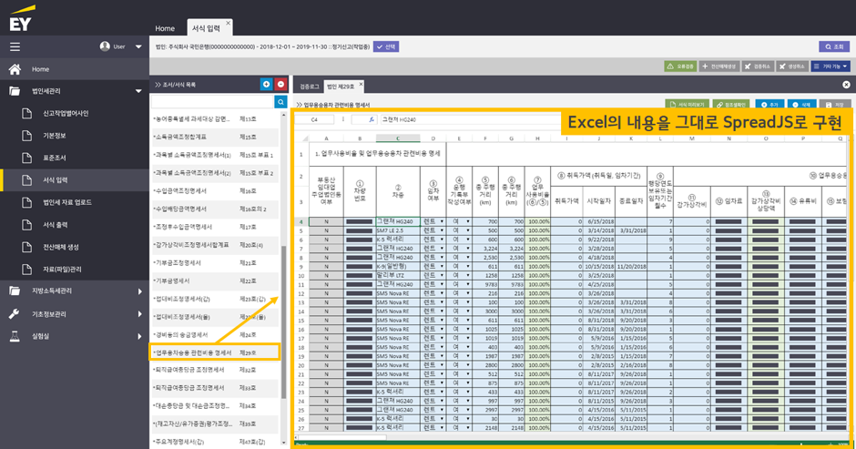This screenshot has height=449, width=856.
Task: Click the 오류검증 warning button
Action: [679, 66]
